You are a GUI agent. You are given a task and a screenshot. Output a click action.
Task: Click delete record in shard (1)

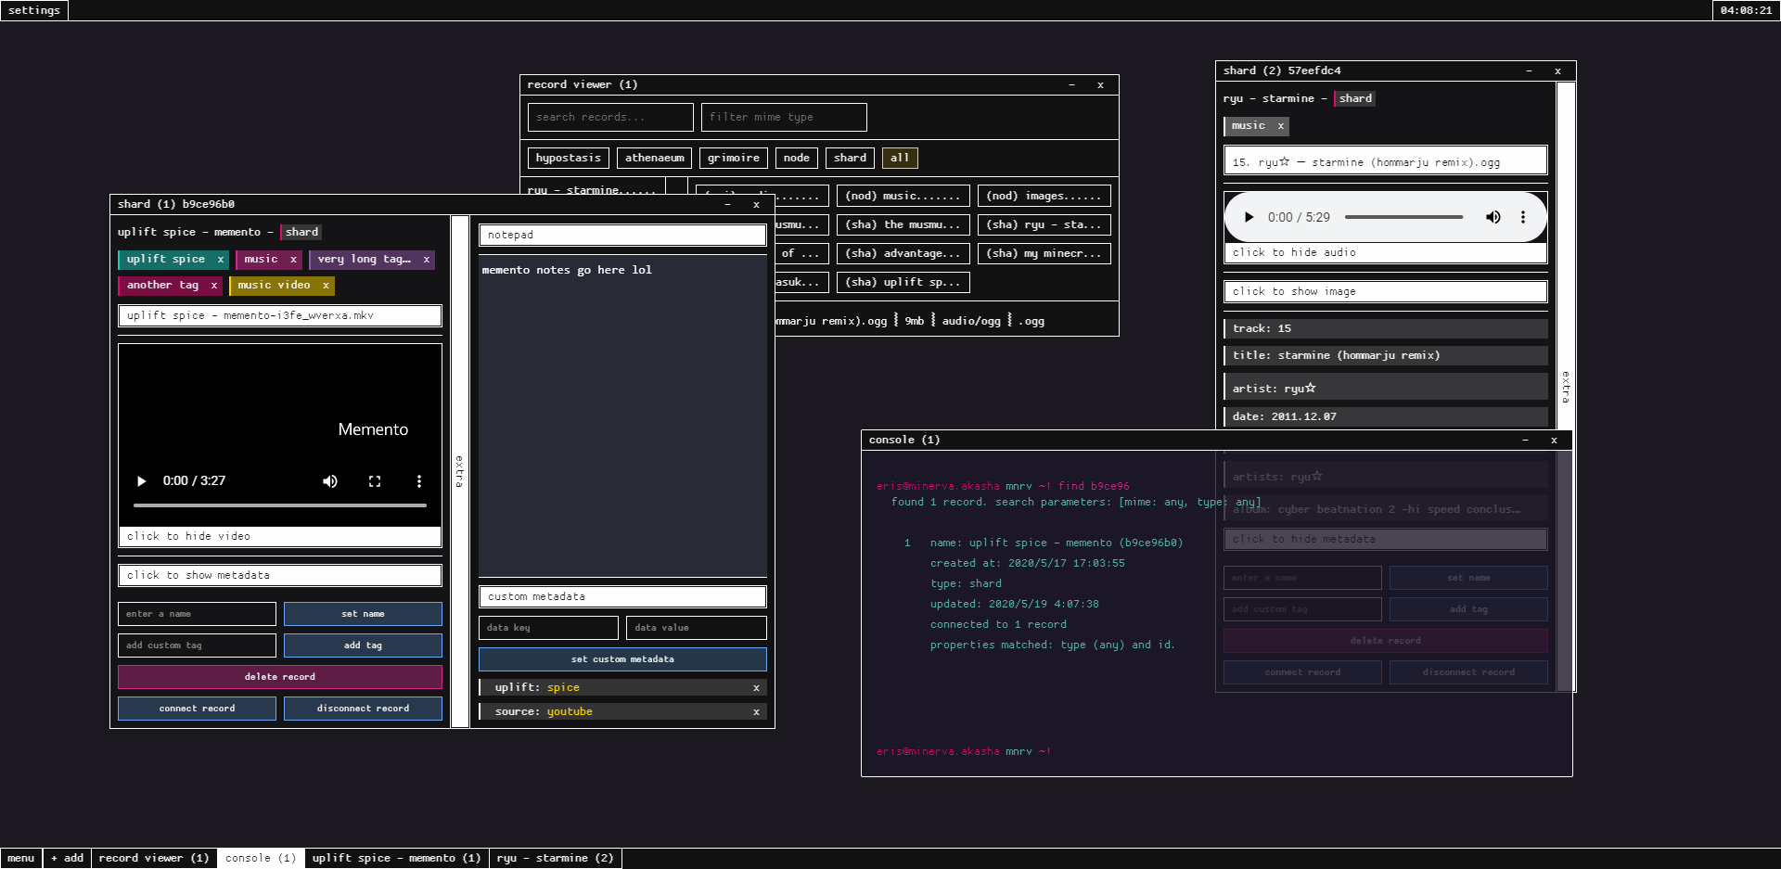280,677
